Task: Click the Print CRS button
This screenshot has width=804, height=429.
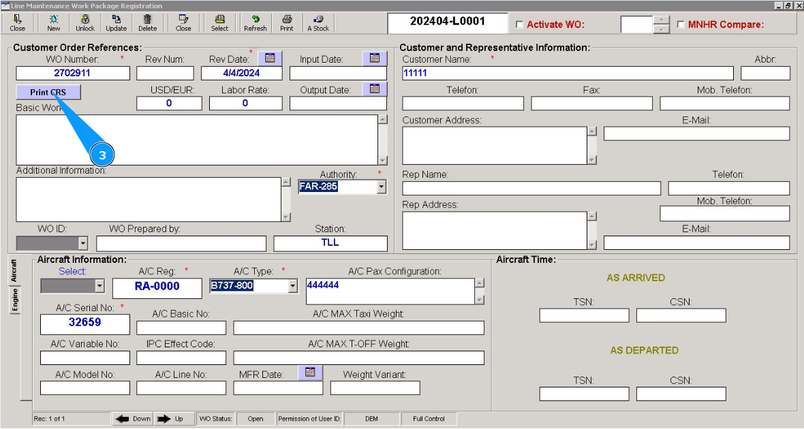Action: point(48,92)
